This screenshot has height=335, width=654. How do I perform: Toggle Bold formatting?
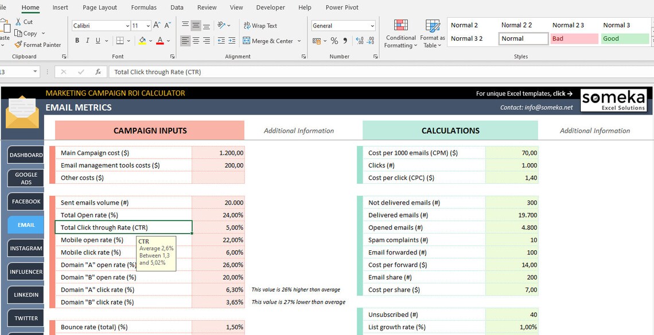pos(77,41)
